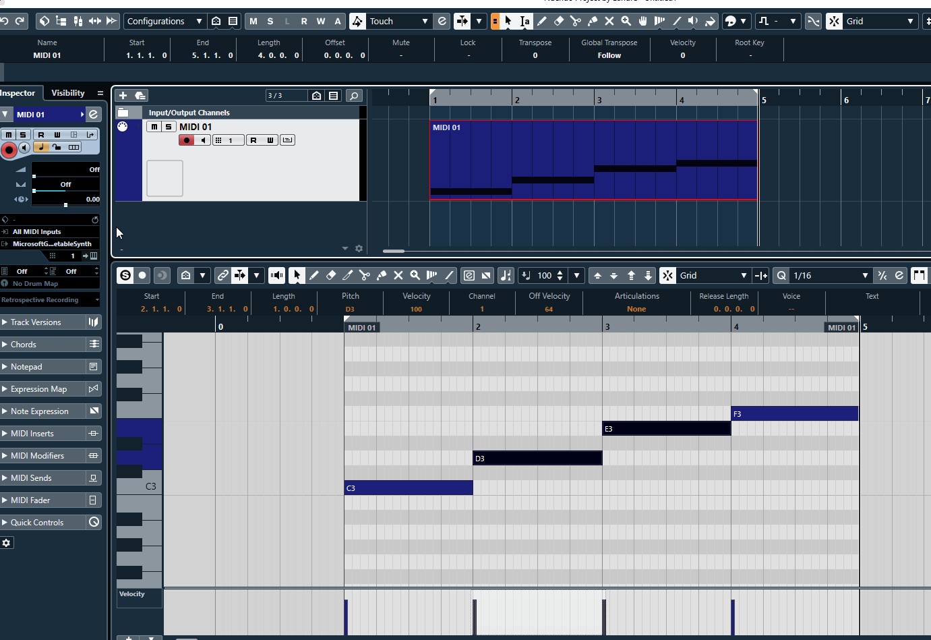Select the Trim tool in Key Editor
This screenshot has height=640, width=931.
pyautogui.click(x=348, y=275)
